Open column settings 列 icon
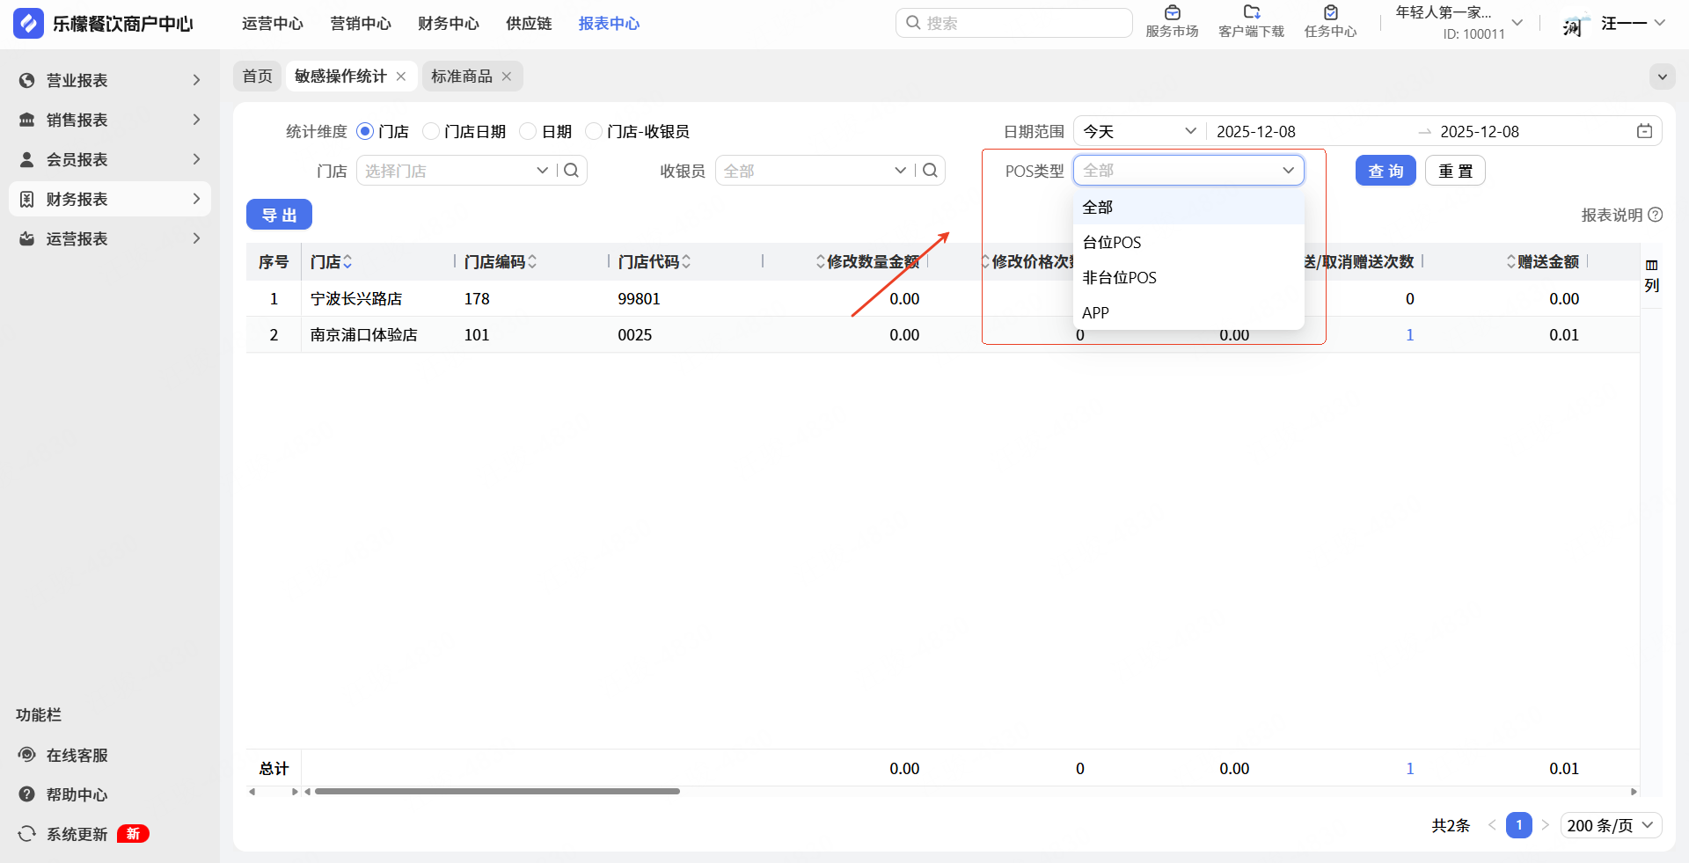The width and height of the screenshot is (1689, 863). pos(1651,274)
